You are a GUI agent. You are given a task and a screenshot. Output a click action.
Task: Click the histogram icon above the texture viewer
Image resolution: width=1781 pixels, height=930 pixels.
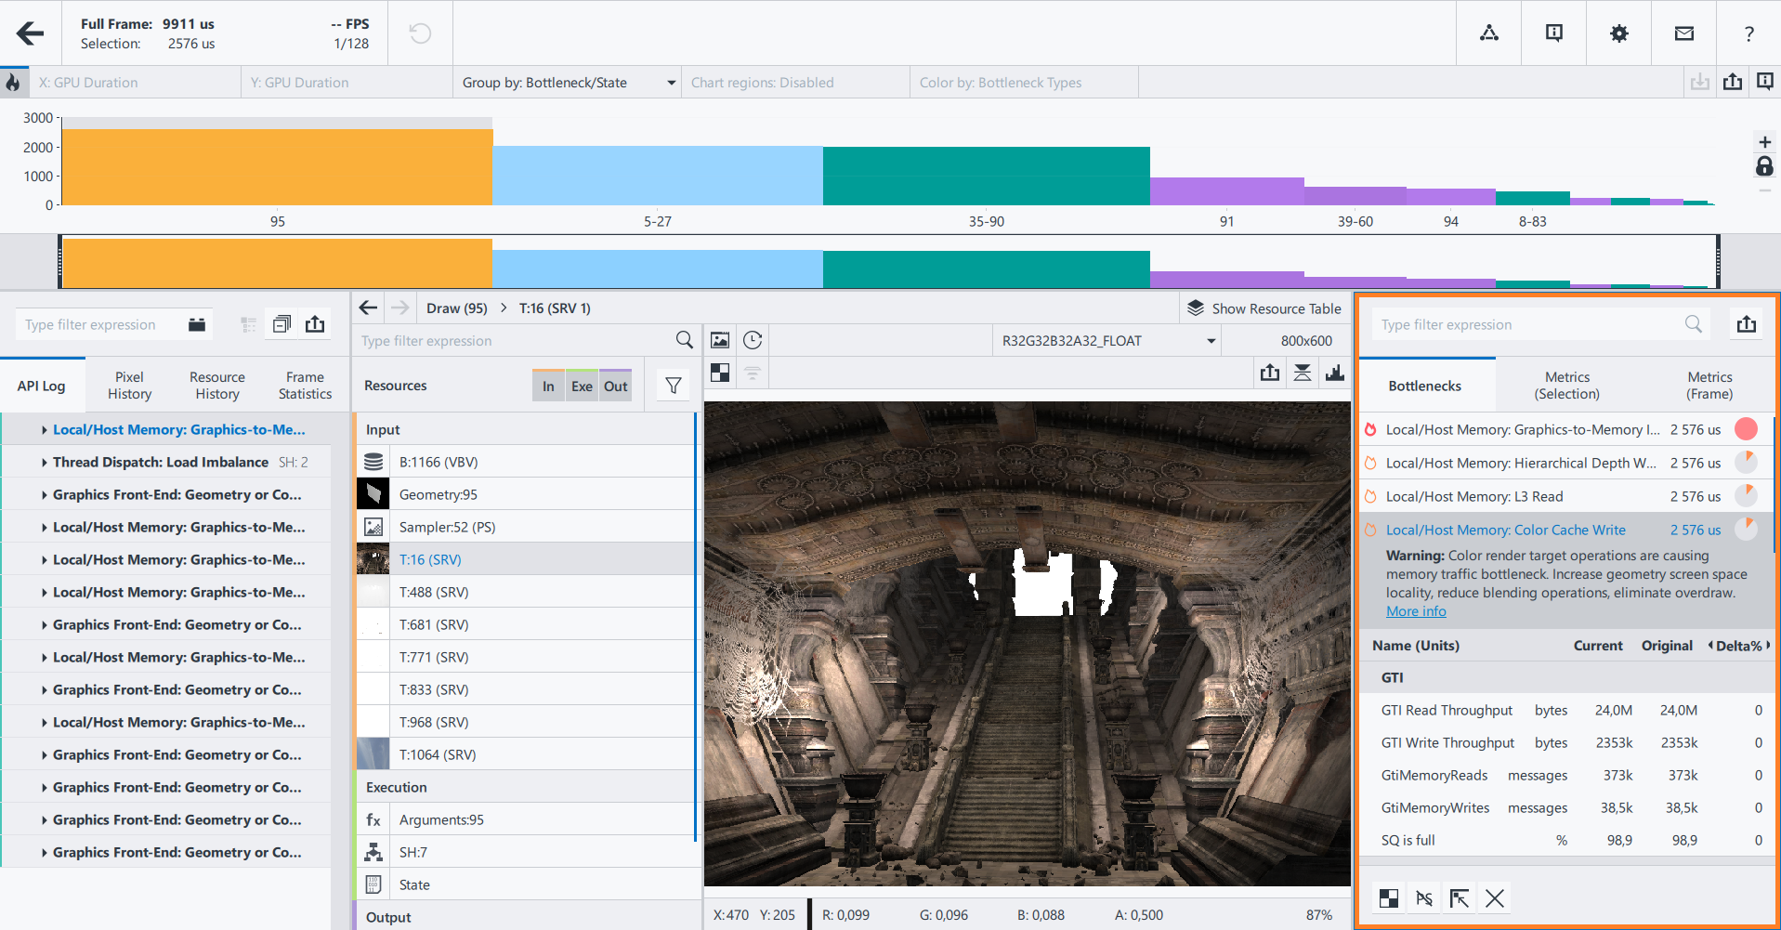pyautogui.click(x=1335, y=373)
